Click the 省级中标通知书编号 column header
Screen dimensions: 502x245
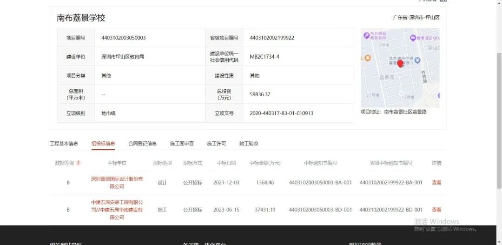(391, 163)
